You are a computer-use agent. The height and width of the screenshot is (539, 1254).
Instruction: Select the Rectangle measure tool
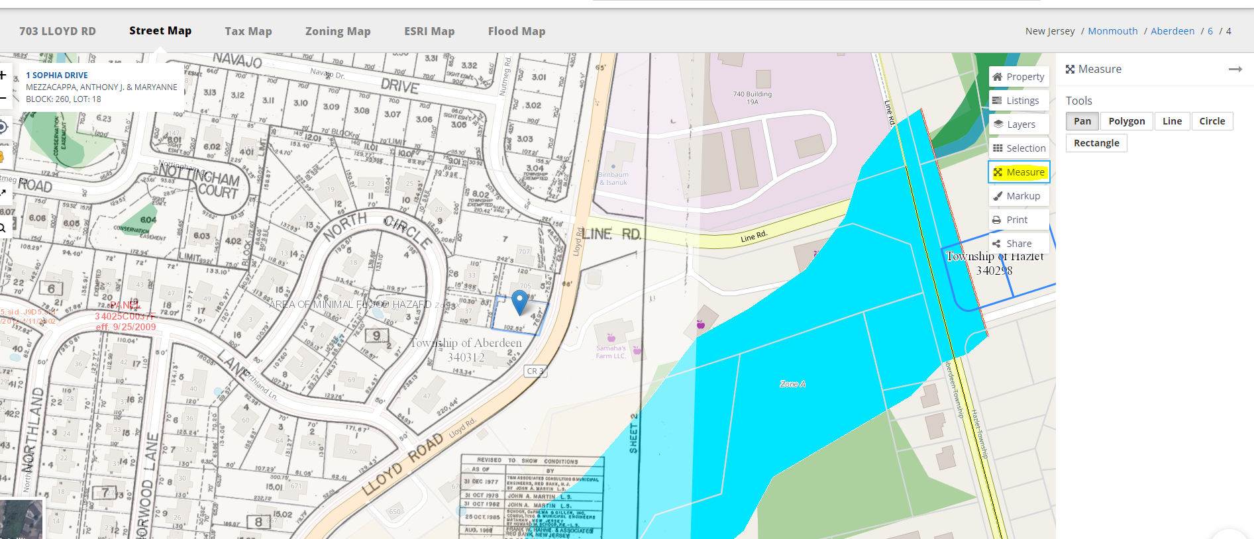1096,143
